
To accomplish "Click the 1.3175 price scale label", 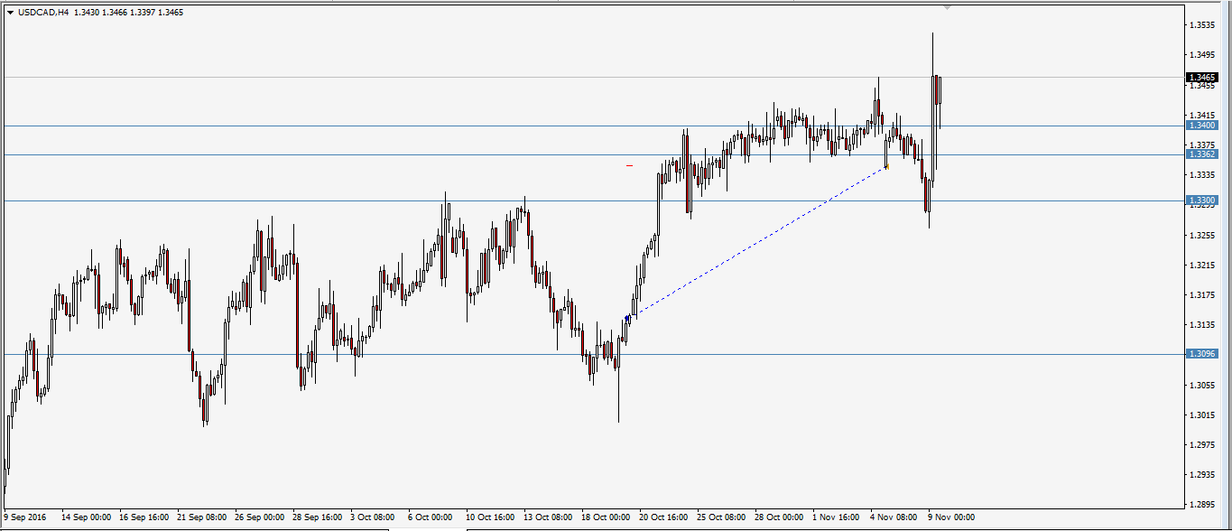I will pos(1203,294).
